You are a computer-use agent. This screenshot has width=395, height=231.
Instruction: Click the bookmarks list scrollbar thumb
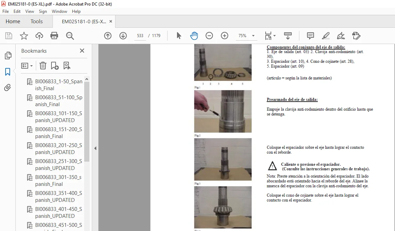coord(87,122)
